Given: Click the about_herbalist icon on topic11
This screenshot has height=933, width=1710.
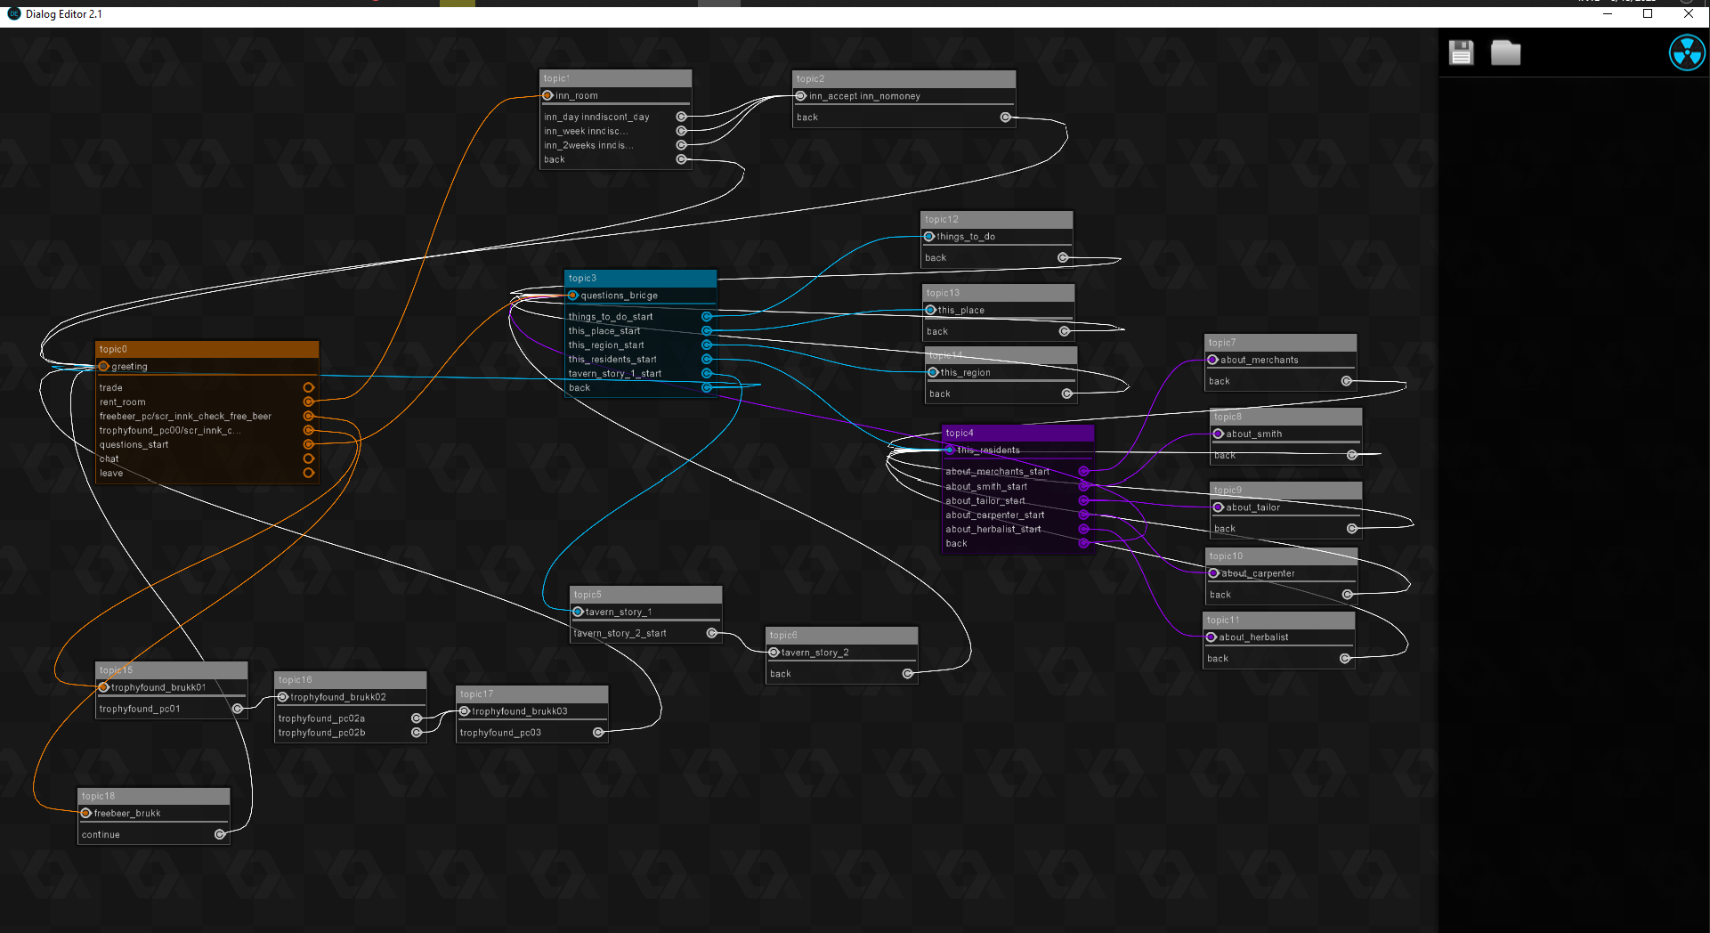Looking at the screenshot, I should pos(1212,637).
